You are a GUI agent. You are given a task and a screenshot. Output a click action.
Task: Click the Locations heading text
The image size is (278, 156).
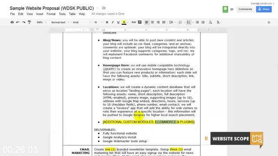click(111, 87)
